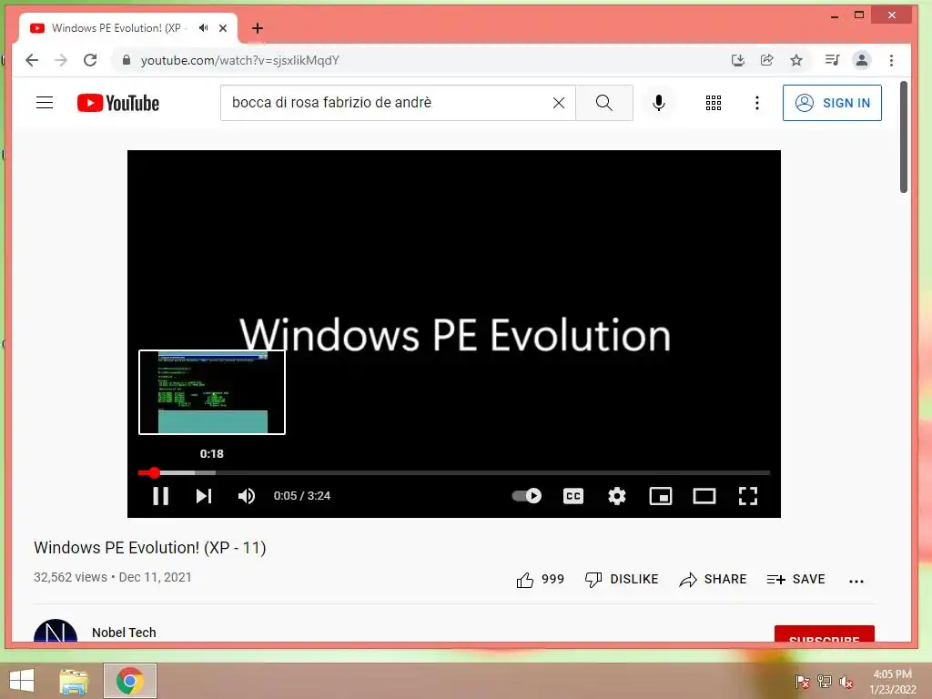Screen dimensions: 932x699
Task: Save video to playlist
Action: [795, 580]
